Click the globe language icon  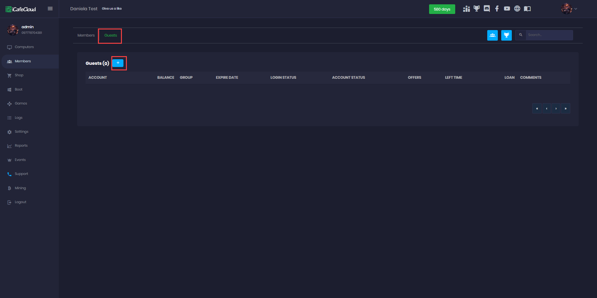pos(517,9)
